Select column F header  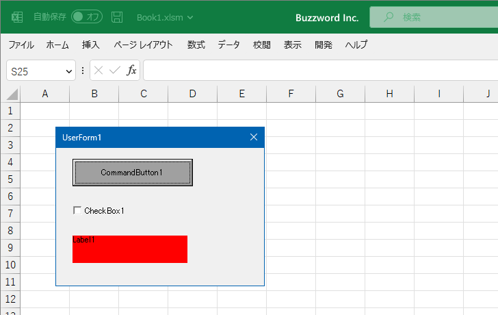pyautogui.click(x=291, y=94)
